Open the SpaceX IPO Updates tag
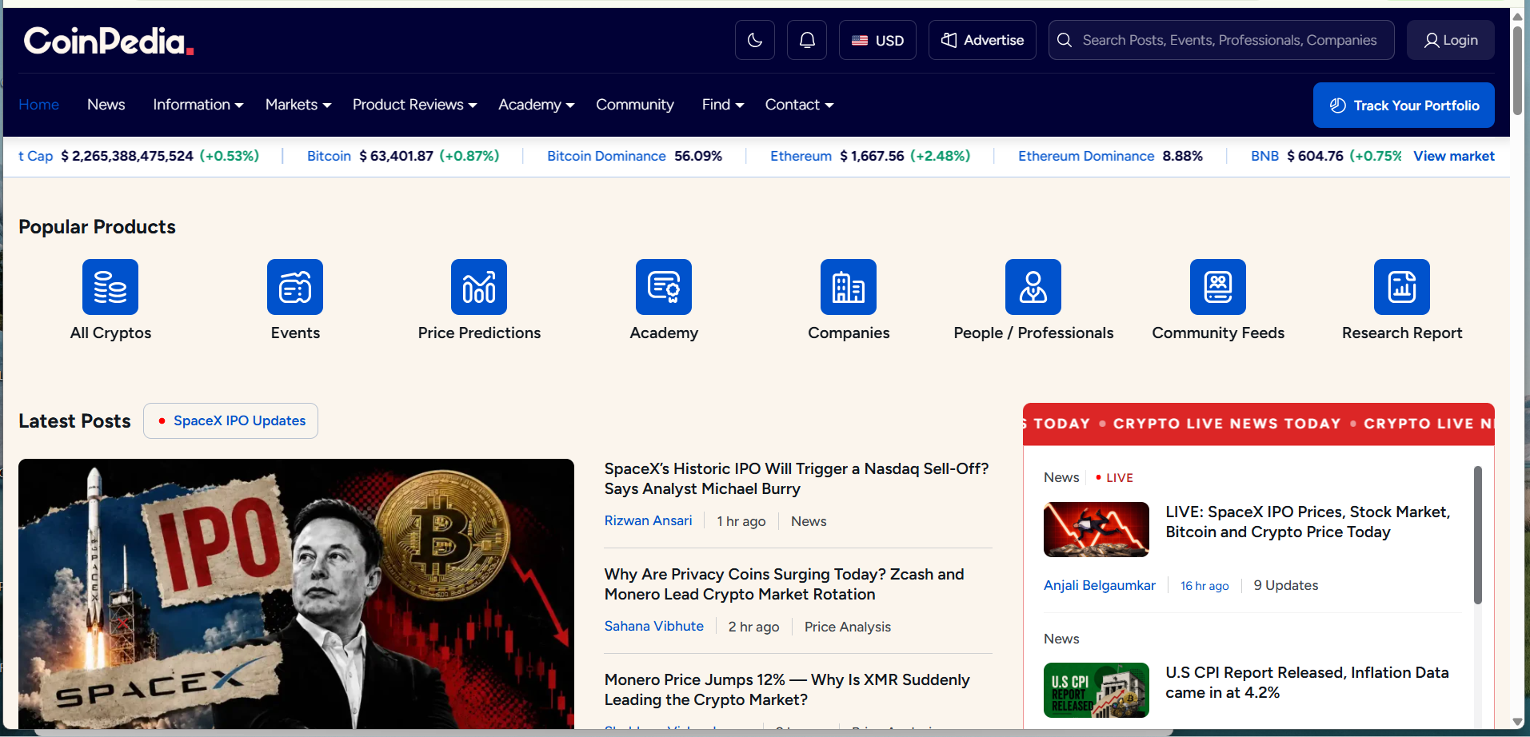Image resolution: width=1530 pixels, height=737 pixels. [x=230, y=420]
